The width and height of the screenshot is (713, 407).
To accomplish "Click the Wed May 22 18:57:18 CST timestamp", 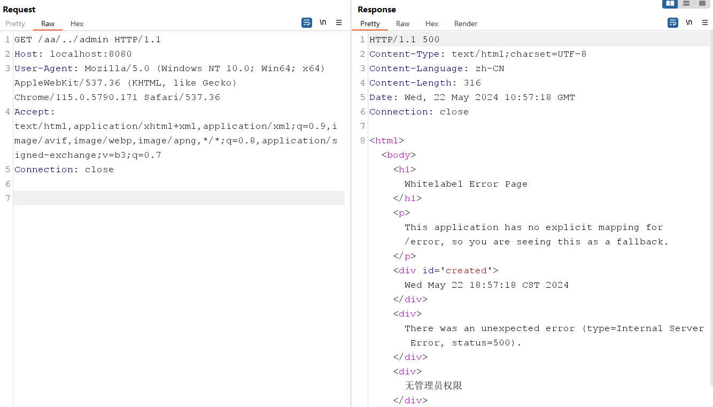I will (x=486, y=285).
